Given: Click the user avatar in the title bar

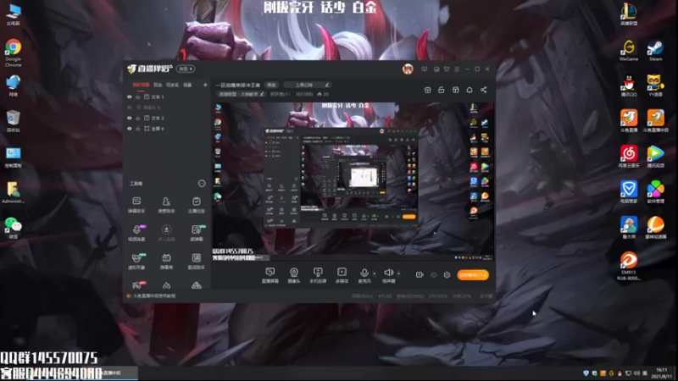Looking at the screenshot, I should point(408,69).
